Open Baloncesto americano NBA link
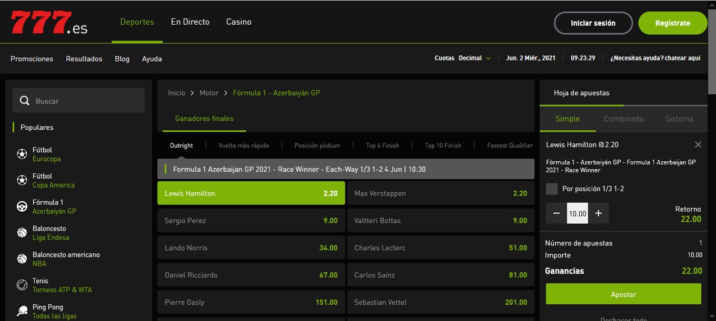Screen dimensions: 716x321 tap(66, 259)
